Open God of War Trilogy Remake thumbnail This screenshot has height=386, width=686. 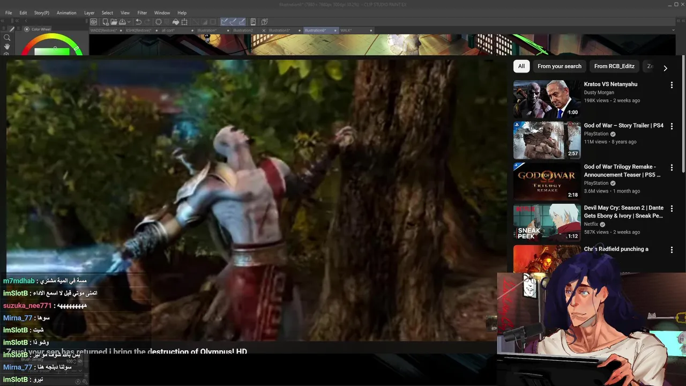point(547,181)
